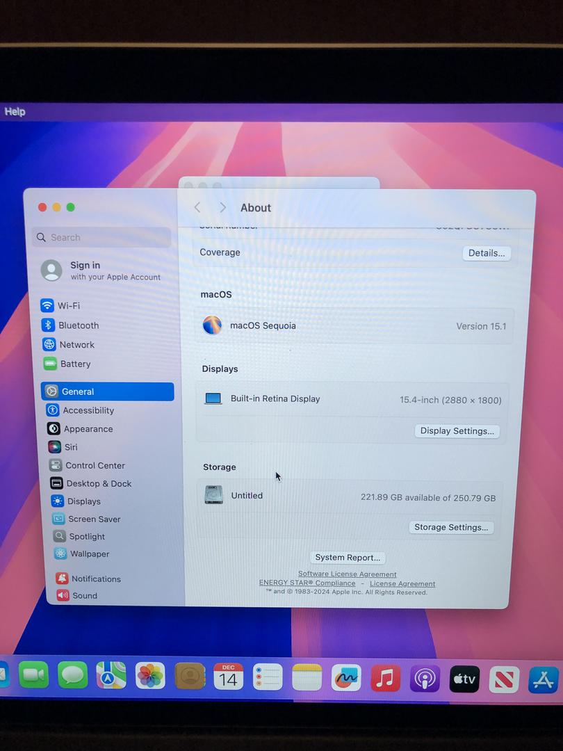Open Wallpaper settings
Image resolution: width=563 pixels, height=751 pixels.
[81, 554]
